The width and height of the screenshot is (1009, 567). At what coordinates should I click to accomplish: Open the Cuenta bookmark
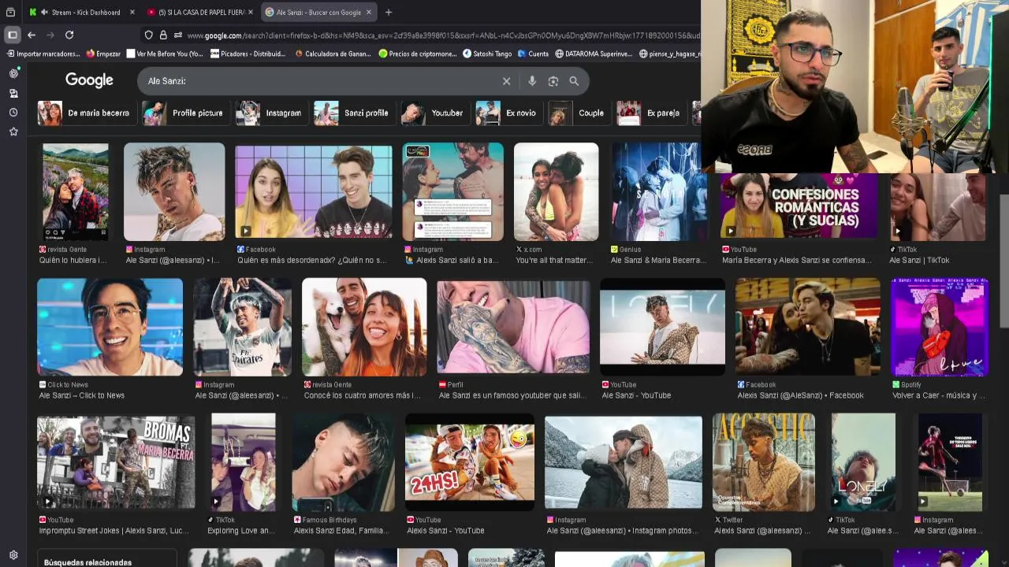coord(533,54)
